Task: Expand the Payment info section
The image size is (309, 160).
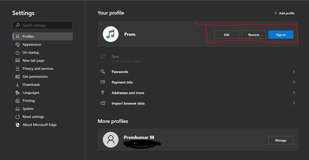Action: point(294,82)
